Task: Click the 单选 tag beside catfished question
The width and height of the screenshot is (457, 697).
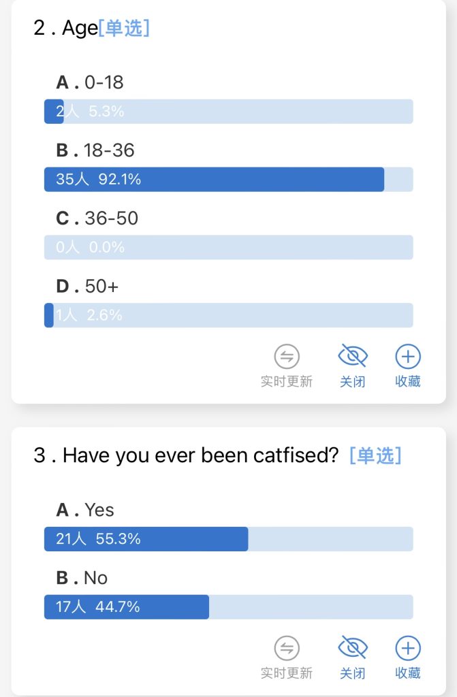Action: (x=375, y=455)
